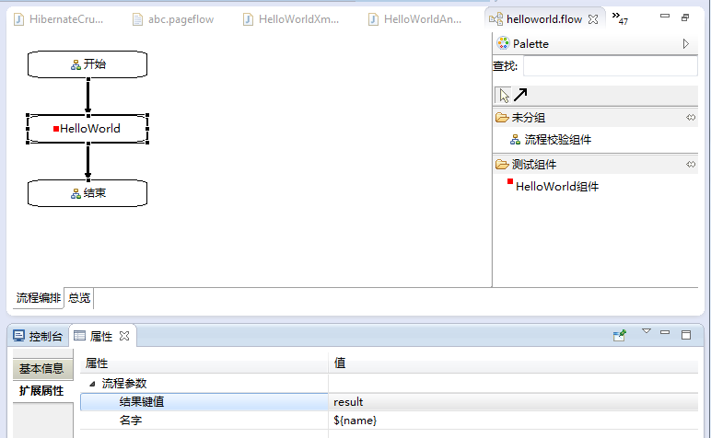This screenshot has height=438, width=711.
Task: Select the HelloWorld flow node
Action: 87,129
